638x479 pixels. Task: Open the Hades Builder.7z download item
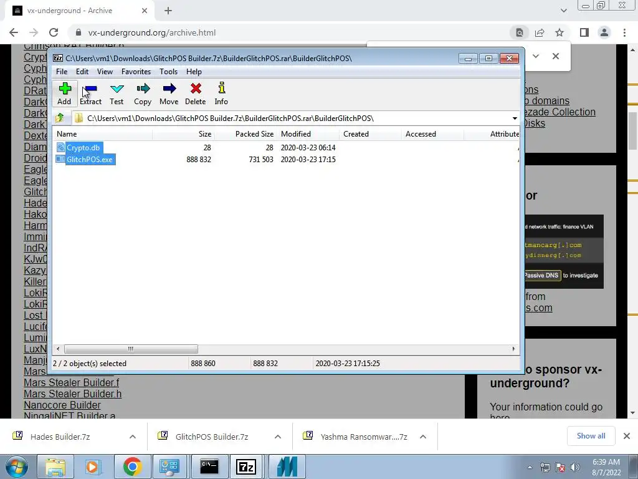[60, 437]
